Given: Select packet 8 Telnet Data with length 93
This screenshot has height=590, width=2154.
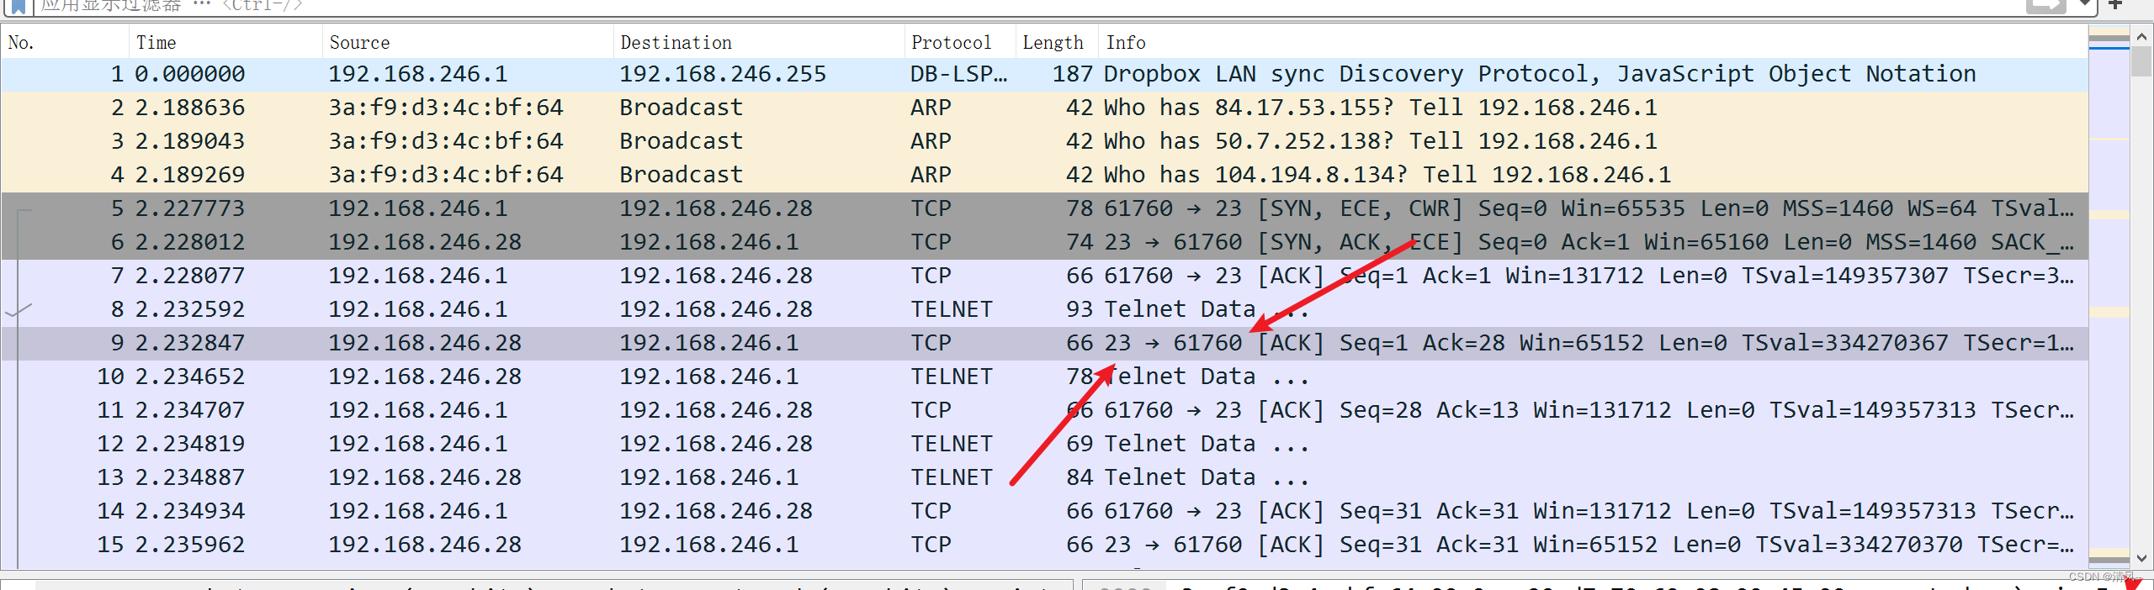Looking at the screenshot, I should (x=1044, y=309).
